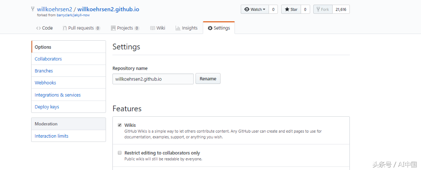Enable Restrict editing to collaborators only
This screenshot has height=170, width=421.
click(120, 153)
